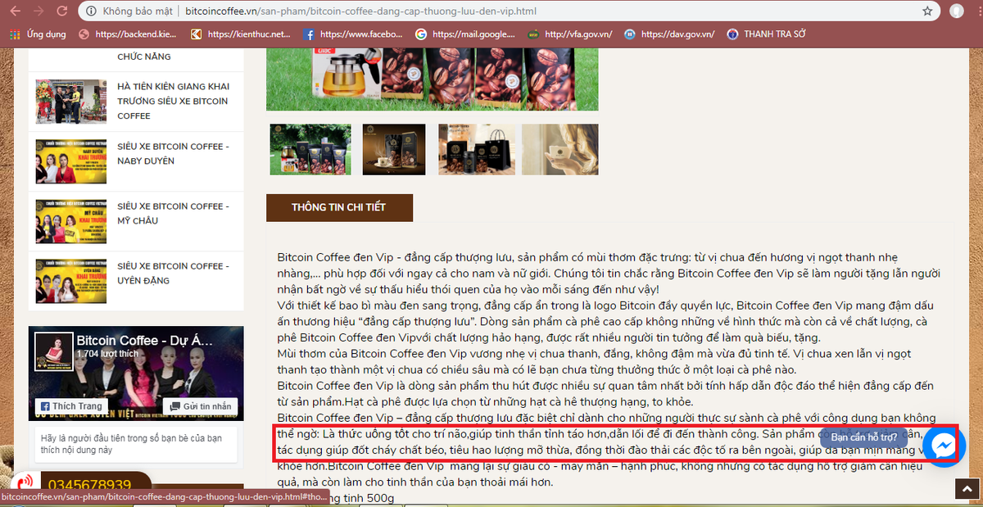Viewport: 983px width, 507px height.
Task: Click the address bar URL field
Action: click(x=491, y=11)
